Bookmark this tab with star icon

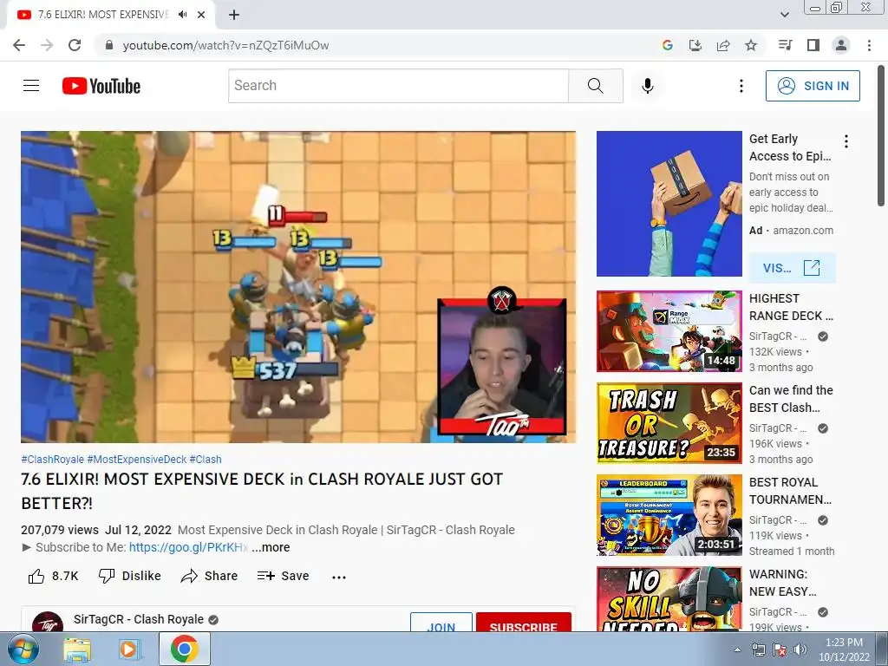[751, 45]
